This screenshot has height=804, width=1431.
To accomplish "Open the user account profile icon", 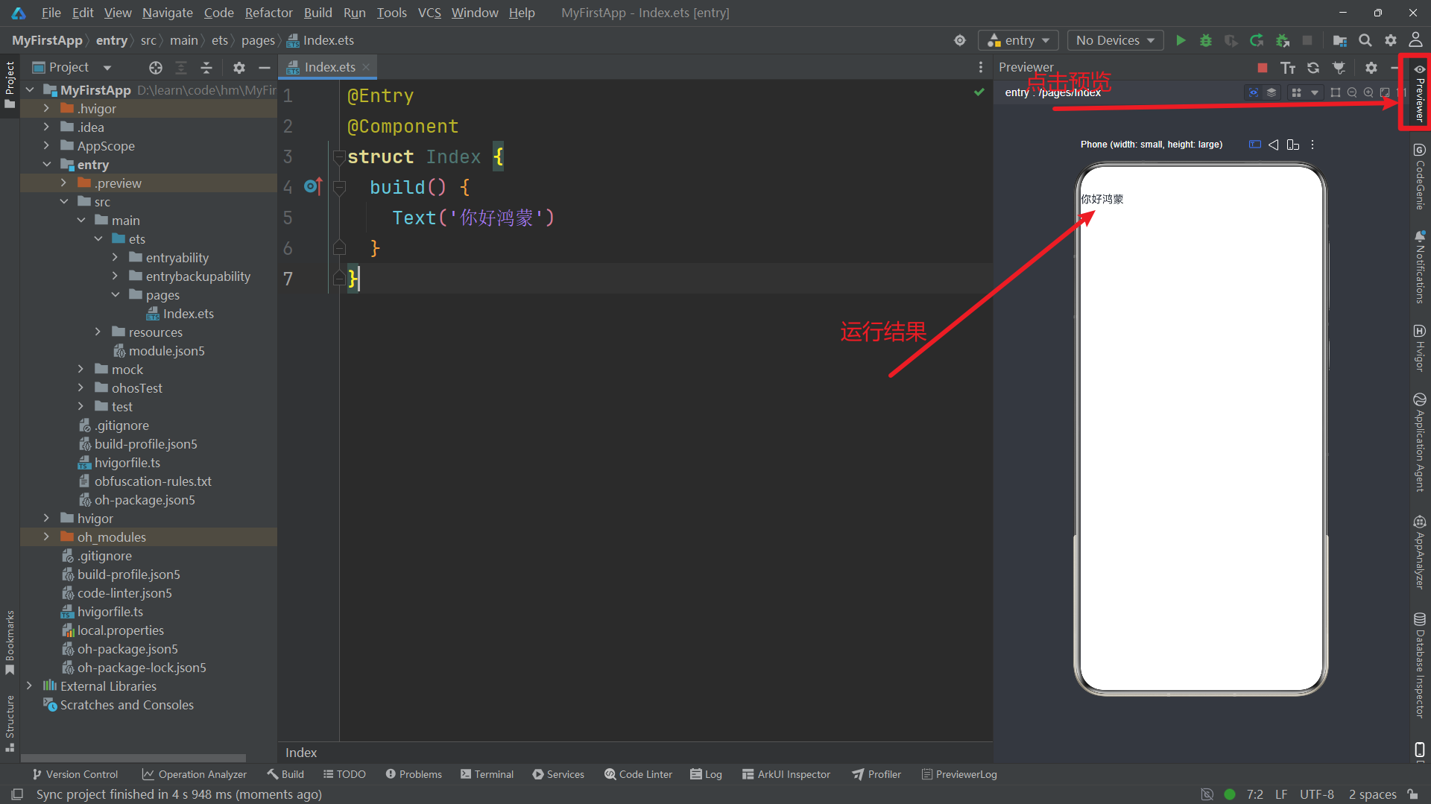I will [x=1415, y=39].
